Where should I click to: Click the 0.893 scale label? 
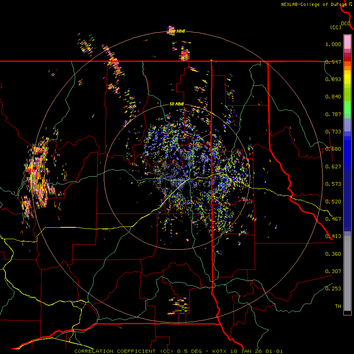click(x=333, y=79)
